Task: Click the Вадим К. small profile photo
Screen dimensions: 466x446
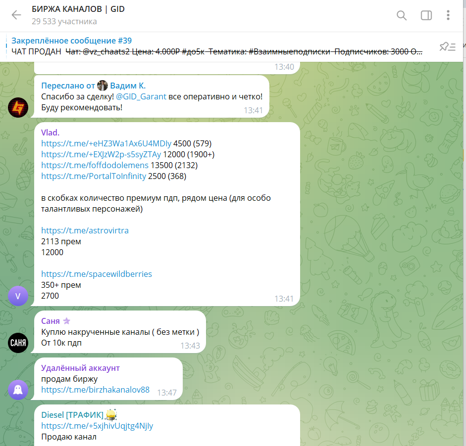Action: coord(102,86)
